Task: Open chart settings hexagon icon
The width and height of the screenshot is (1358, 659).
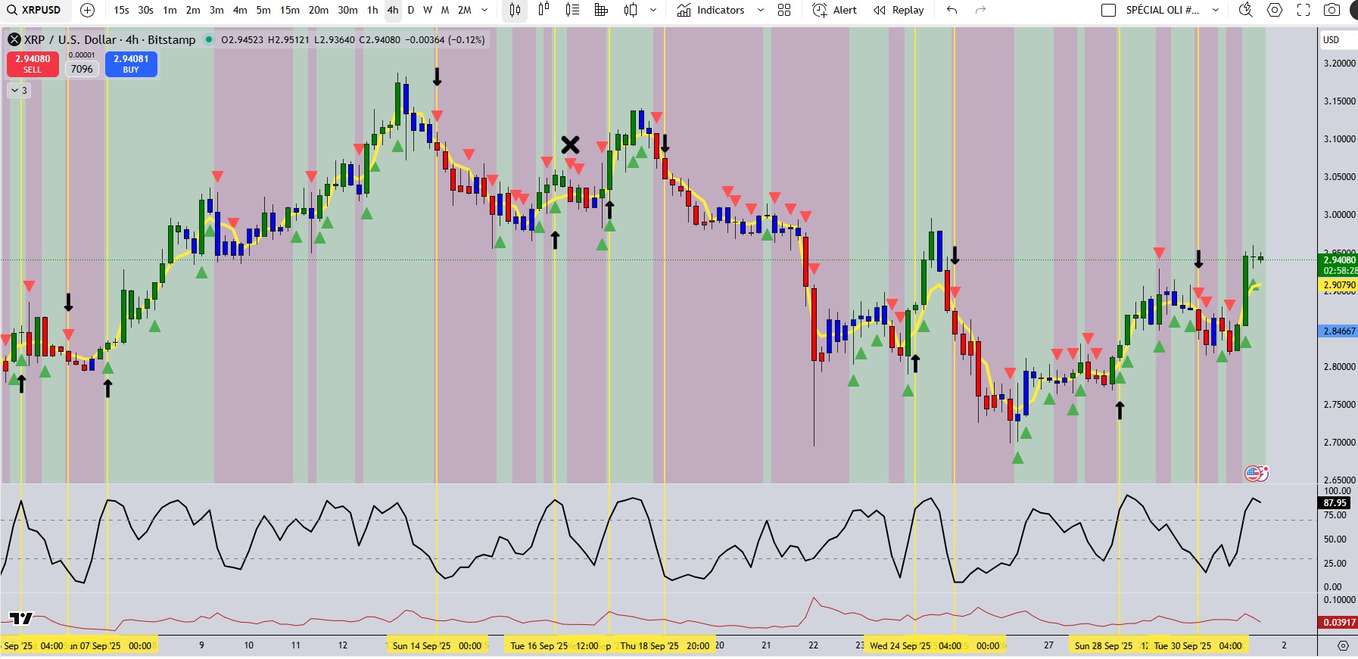Action: coord(1275,10)
